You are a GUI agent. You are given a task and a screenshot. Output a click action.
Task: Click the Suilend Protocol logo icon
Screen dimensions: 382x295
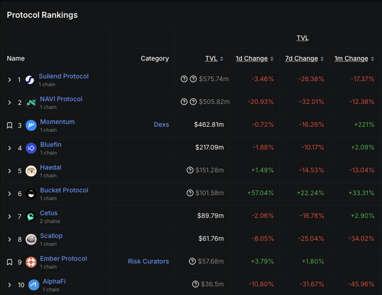(x=30, y=80)
